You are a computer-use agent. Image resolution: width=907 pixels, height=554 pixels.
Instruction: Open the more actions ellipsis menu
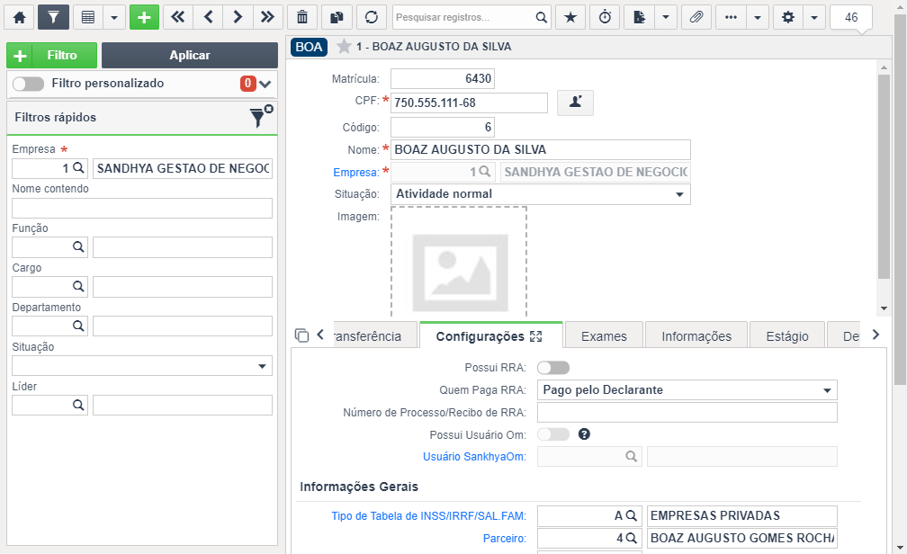click(732, 17)
